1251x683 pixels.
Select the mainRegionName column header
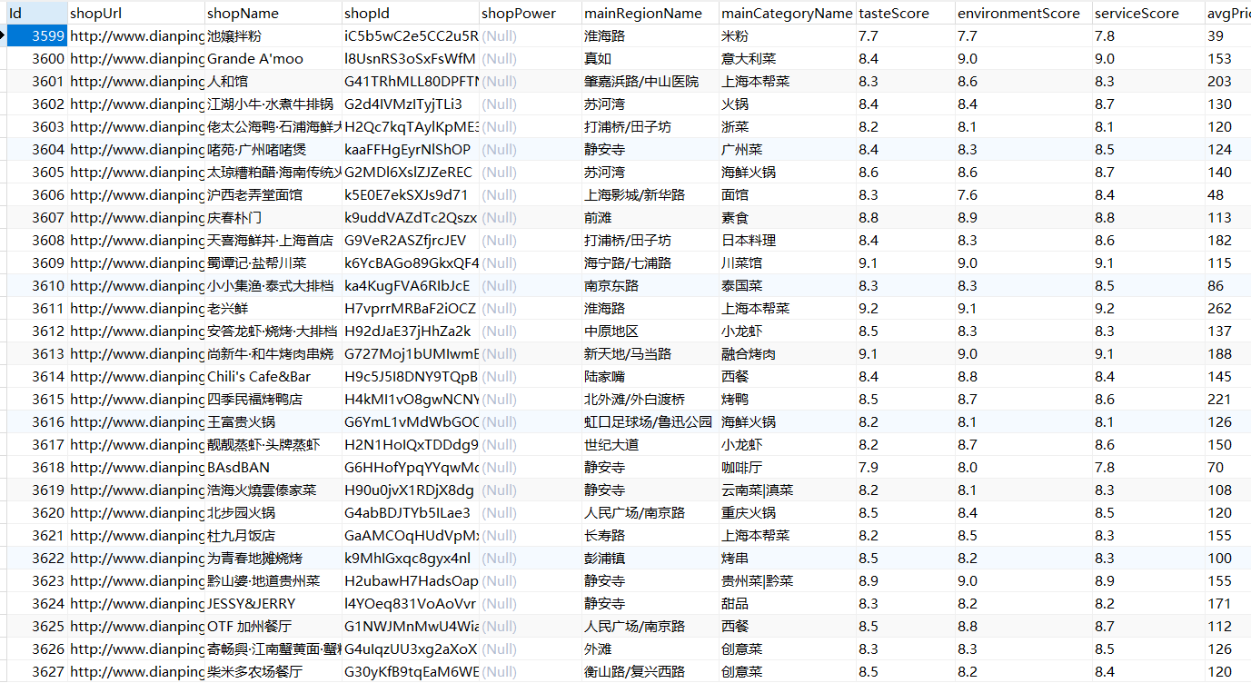pos(650,13)
